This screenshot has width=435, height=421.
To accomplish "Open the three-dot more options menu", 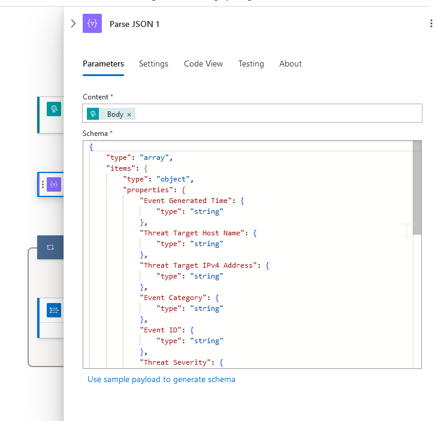I will coord(431,24).
